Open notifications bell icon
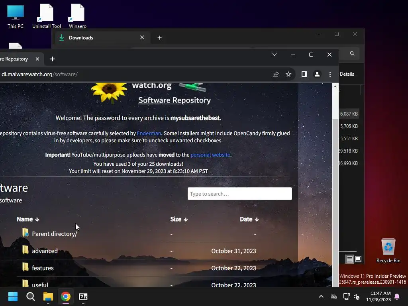Viewport: 408px width, 306px height. point(397,296)
